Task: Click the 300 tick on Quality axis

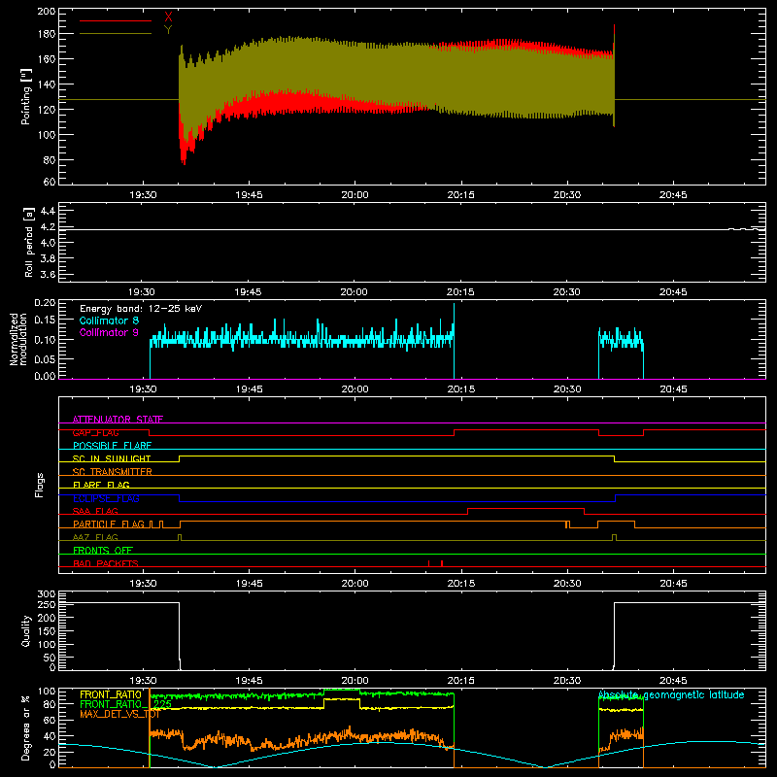Action: point(47,593)
